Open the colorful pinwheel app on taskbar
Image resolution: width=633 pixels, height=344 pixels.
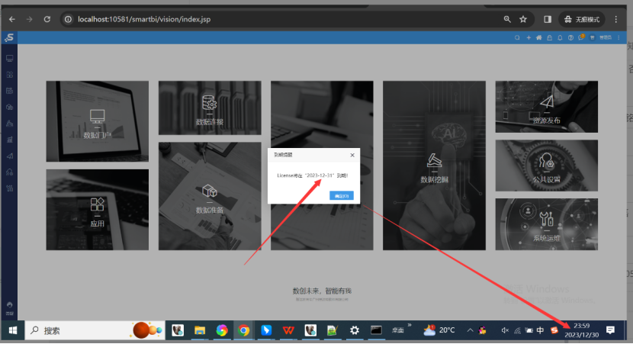[x=222, y=331]
